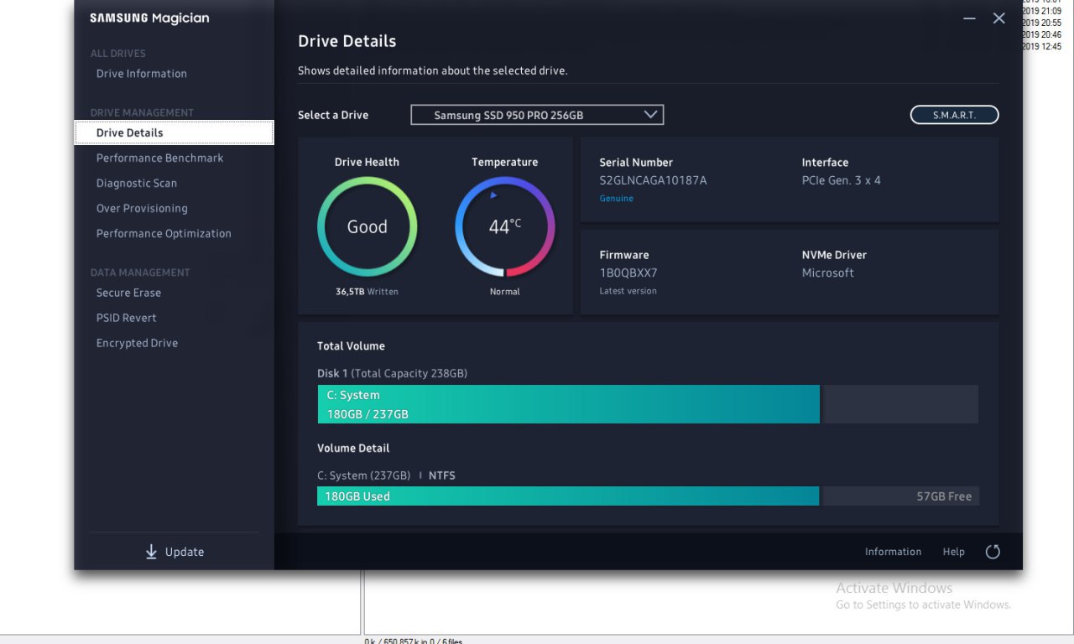Click the Normal temperature status text
The image size is (1074, 644).
(x=505, y=292)
